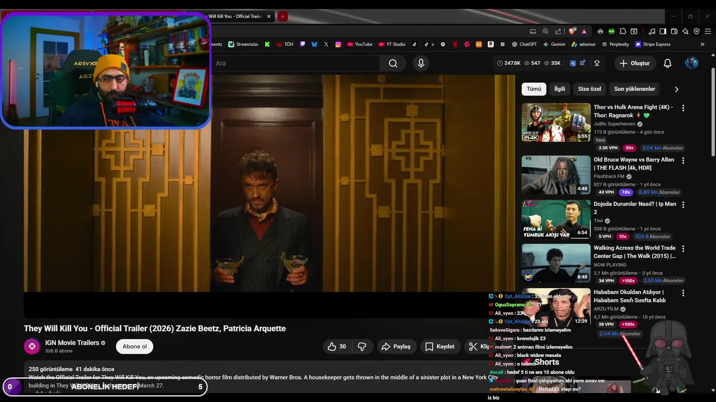Viewport: 716px width, 402px height.
Task: Click the video player to pause
Action: [x=268, y=195]
